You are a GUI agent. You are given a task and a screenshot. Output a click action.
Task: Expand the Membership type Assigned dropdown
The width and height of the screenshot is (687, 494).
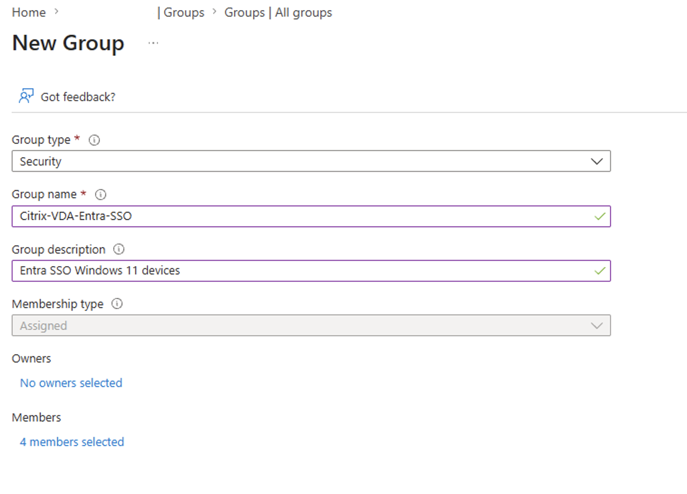[311, 325]
